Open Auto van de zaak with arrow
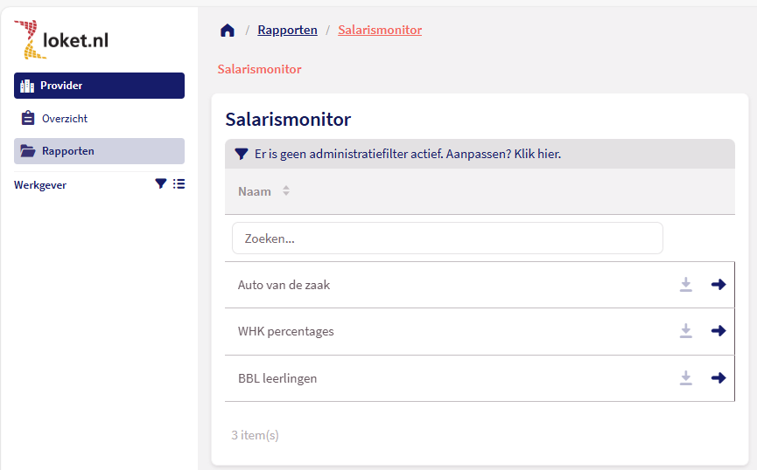Screen dimensions: 757x470 pos(718,285)
